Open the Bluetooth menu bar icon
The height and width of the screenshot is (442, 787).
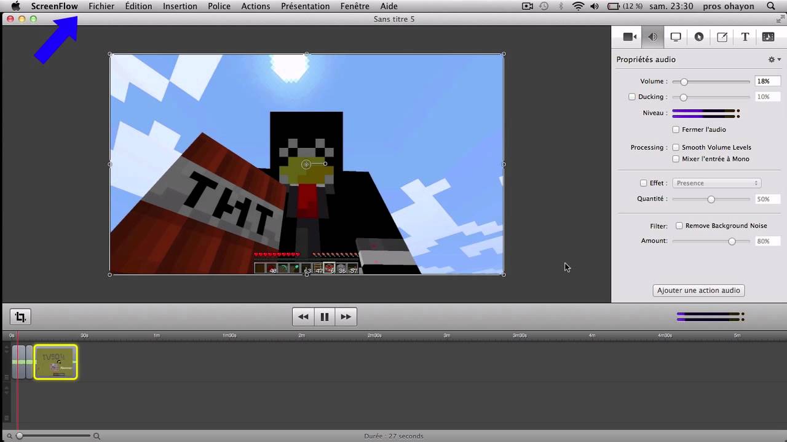tap(561, 6)
